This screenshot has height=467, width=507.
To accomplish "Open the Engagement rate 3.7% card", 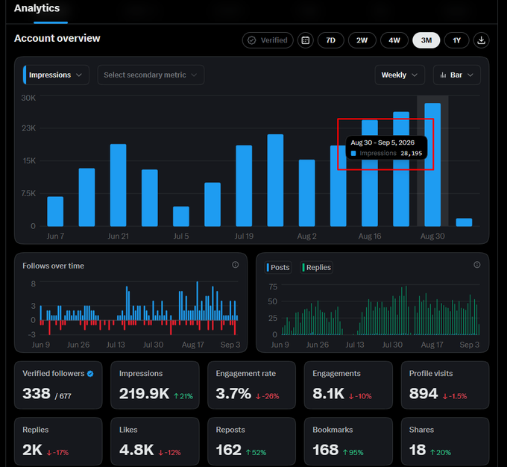I will [251, 385].
